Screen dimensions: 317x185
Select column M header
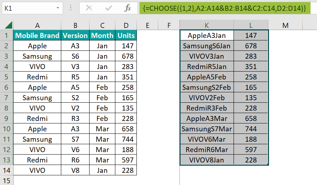285,25
